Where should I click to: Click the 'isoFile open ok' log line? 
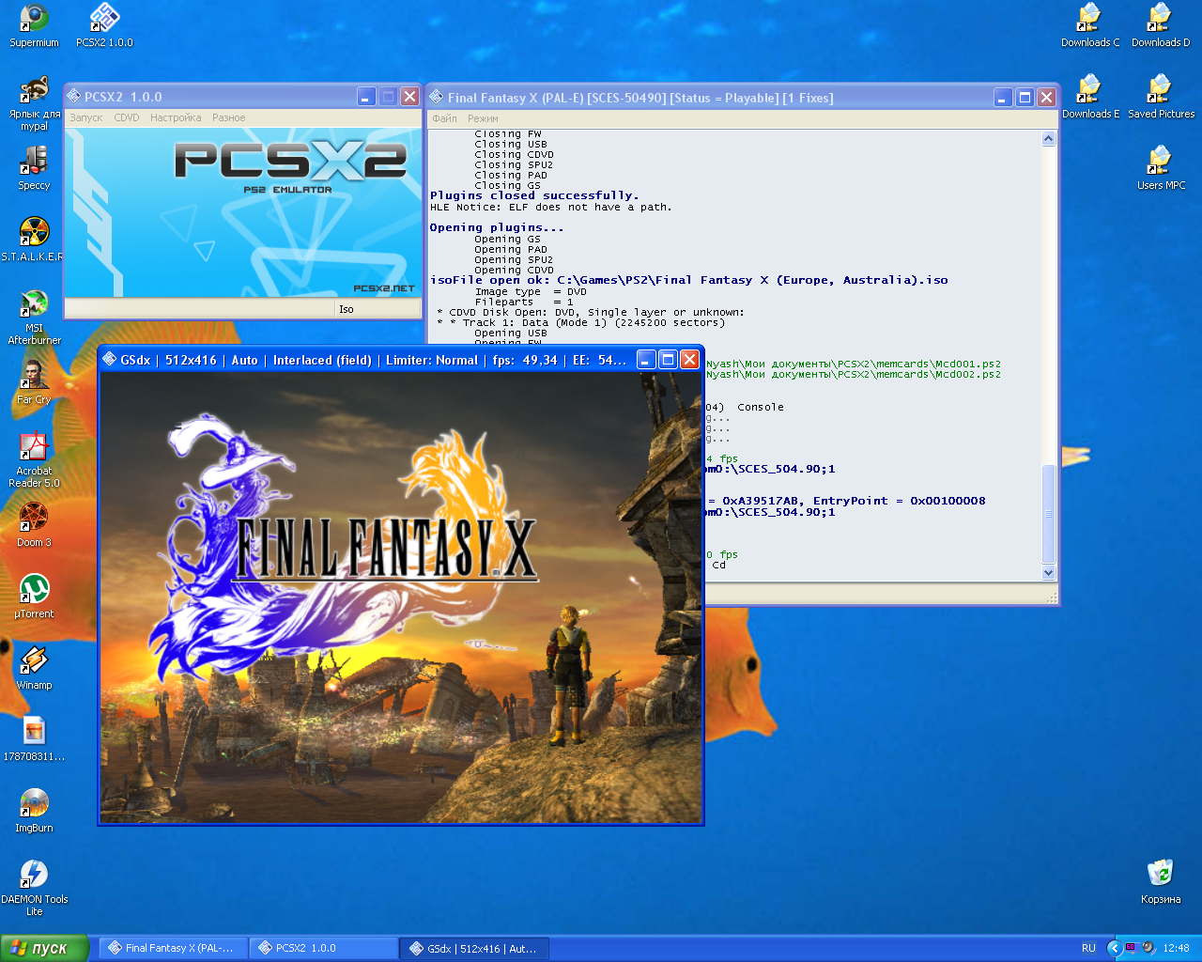[689, 280]
